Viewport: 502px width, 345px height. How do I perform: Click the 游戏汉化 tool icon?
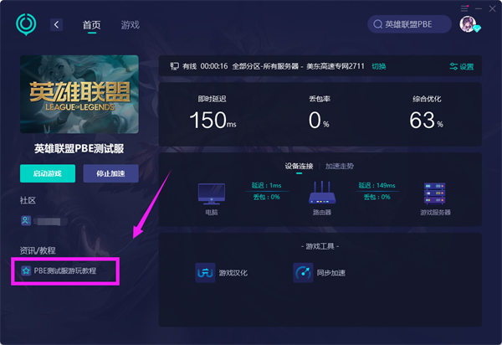(205, 273)
